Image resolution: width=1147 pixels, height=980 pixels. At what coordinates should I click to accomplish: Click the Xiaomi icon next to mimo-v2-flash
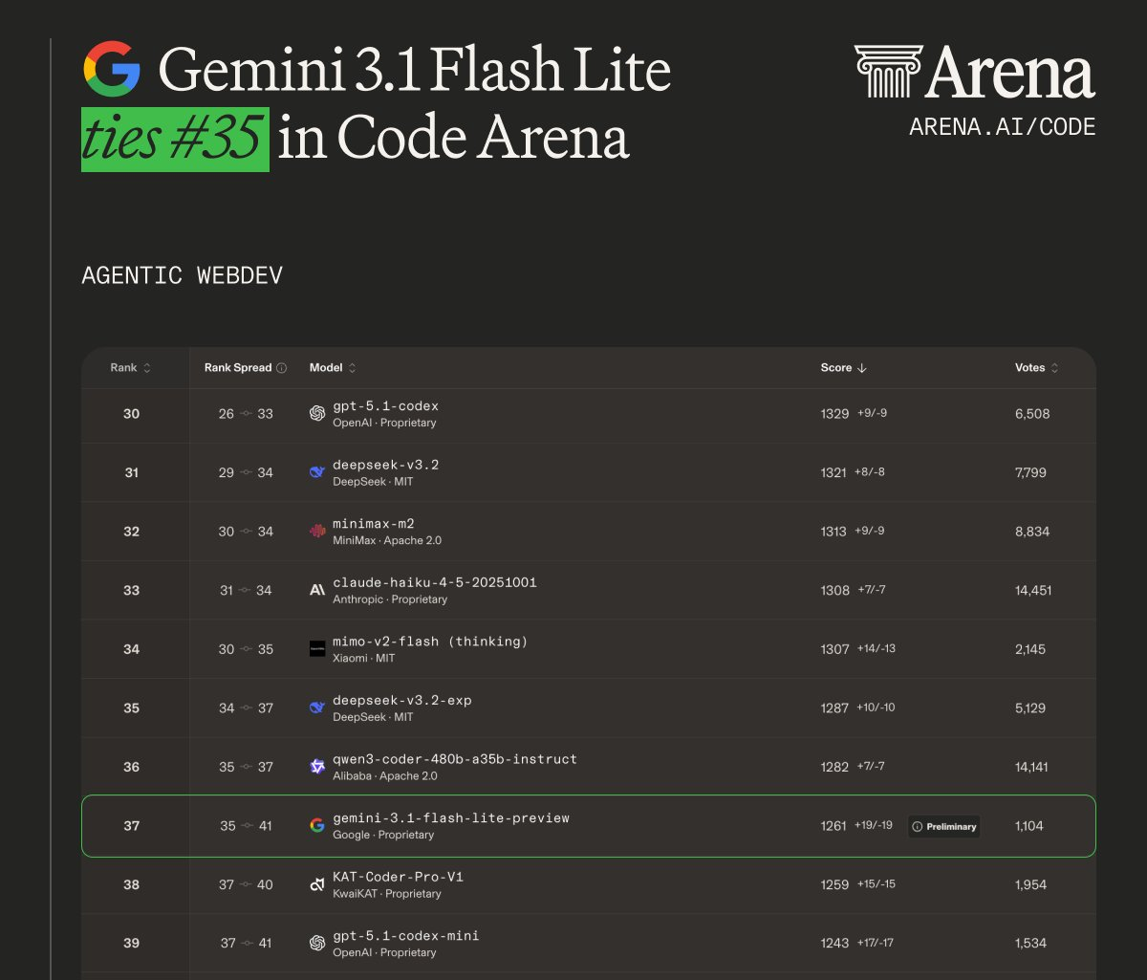click(x=316, y=648)
